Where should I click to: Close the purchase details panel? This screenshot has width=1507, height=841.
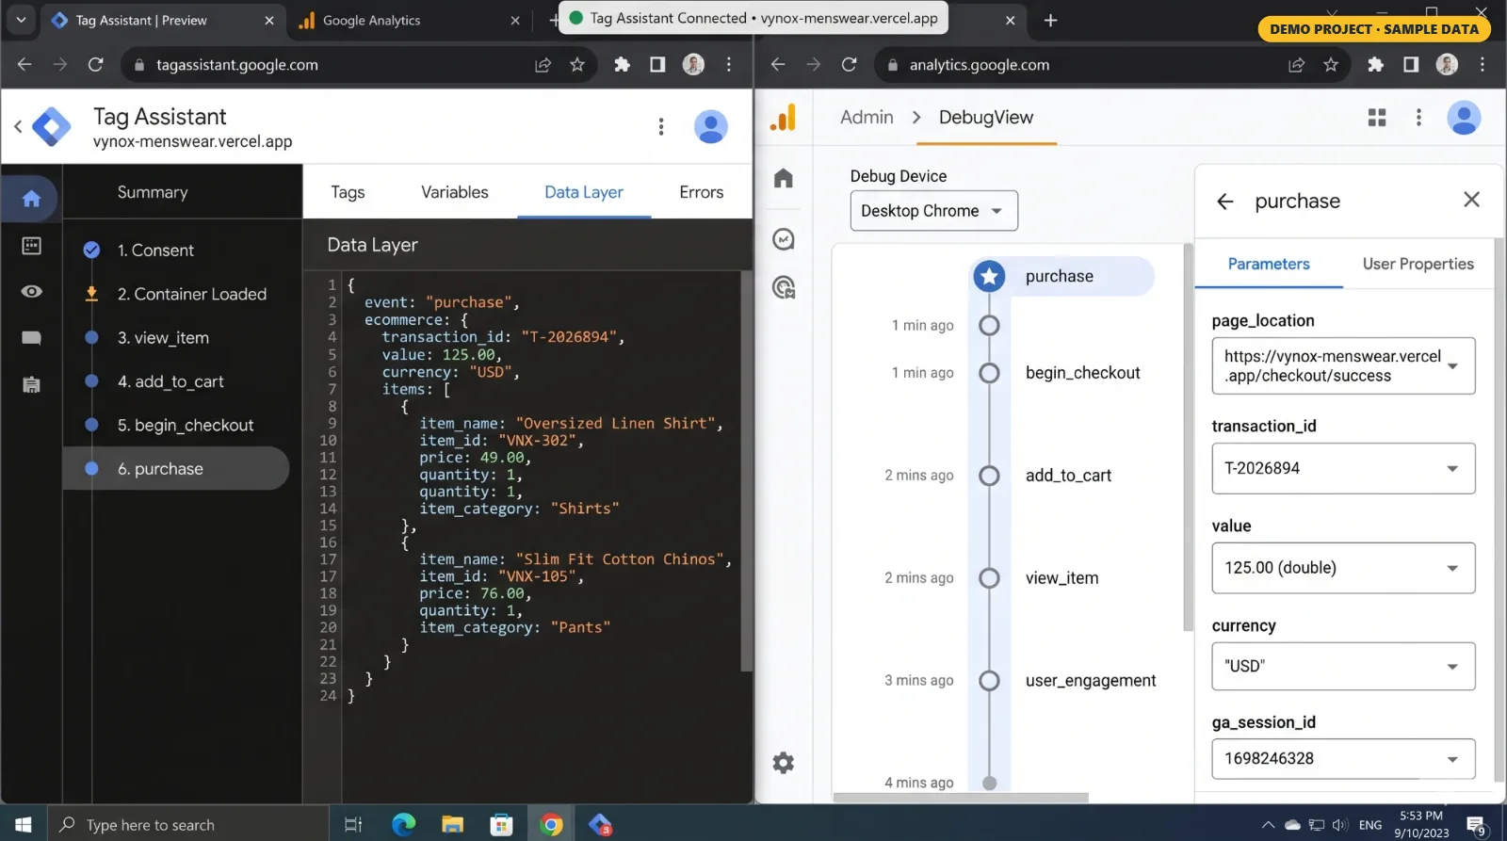(x=1471, y=200)
